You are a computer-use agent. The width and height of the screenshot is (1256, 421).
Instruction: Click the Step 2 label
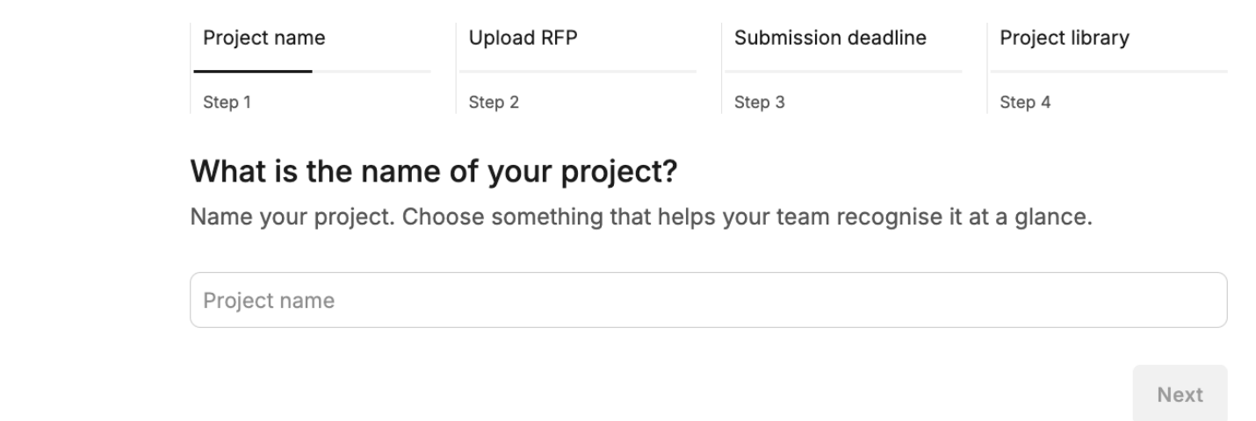(x=494, y=103)
